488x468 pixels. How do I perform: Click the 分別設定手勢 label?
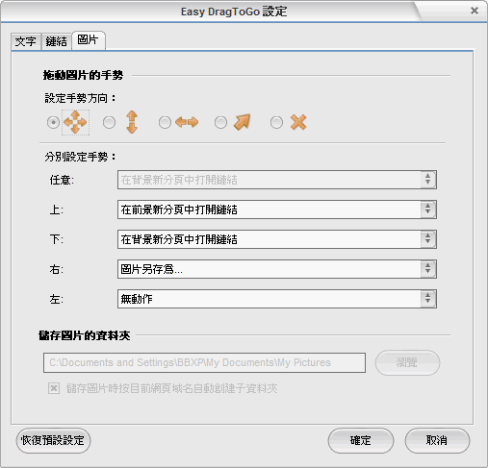pos(80,157)
